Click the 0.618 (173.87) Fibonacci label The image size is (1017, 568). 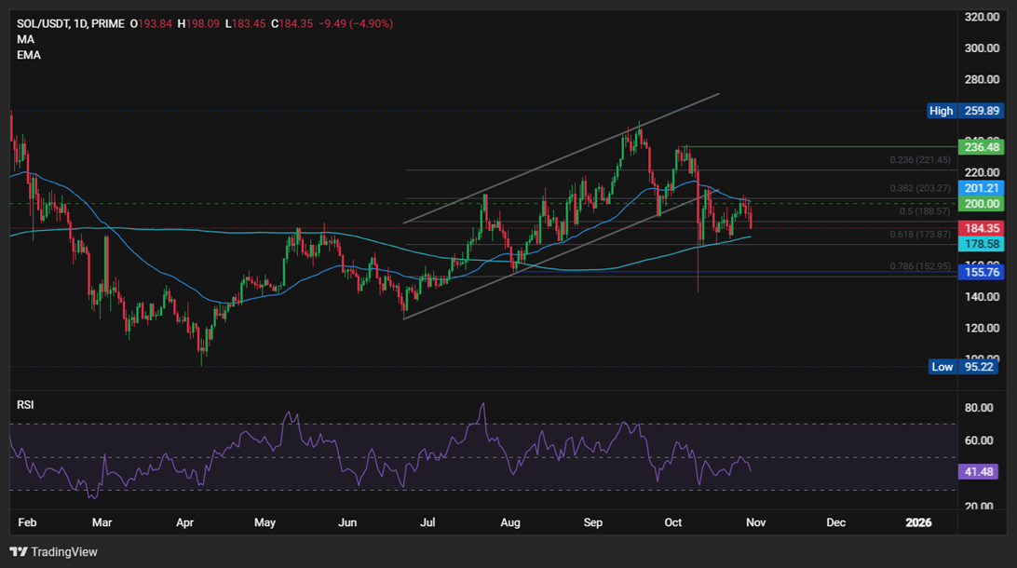pyautogui.click(x=922, y=234)
